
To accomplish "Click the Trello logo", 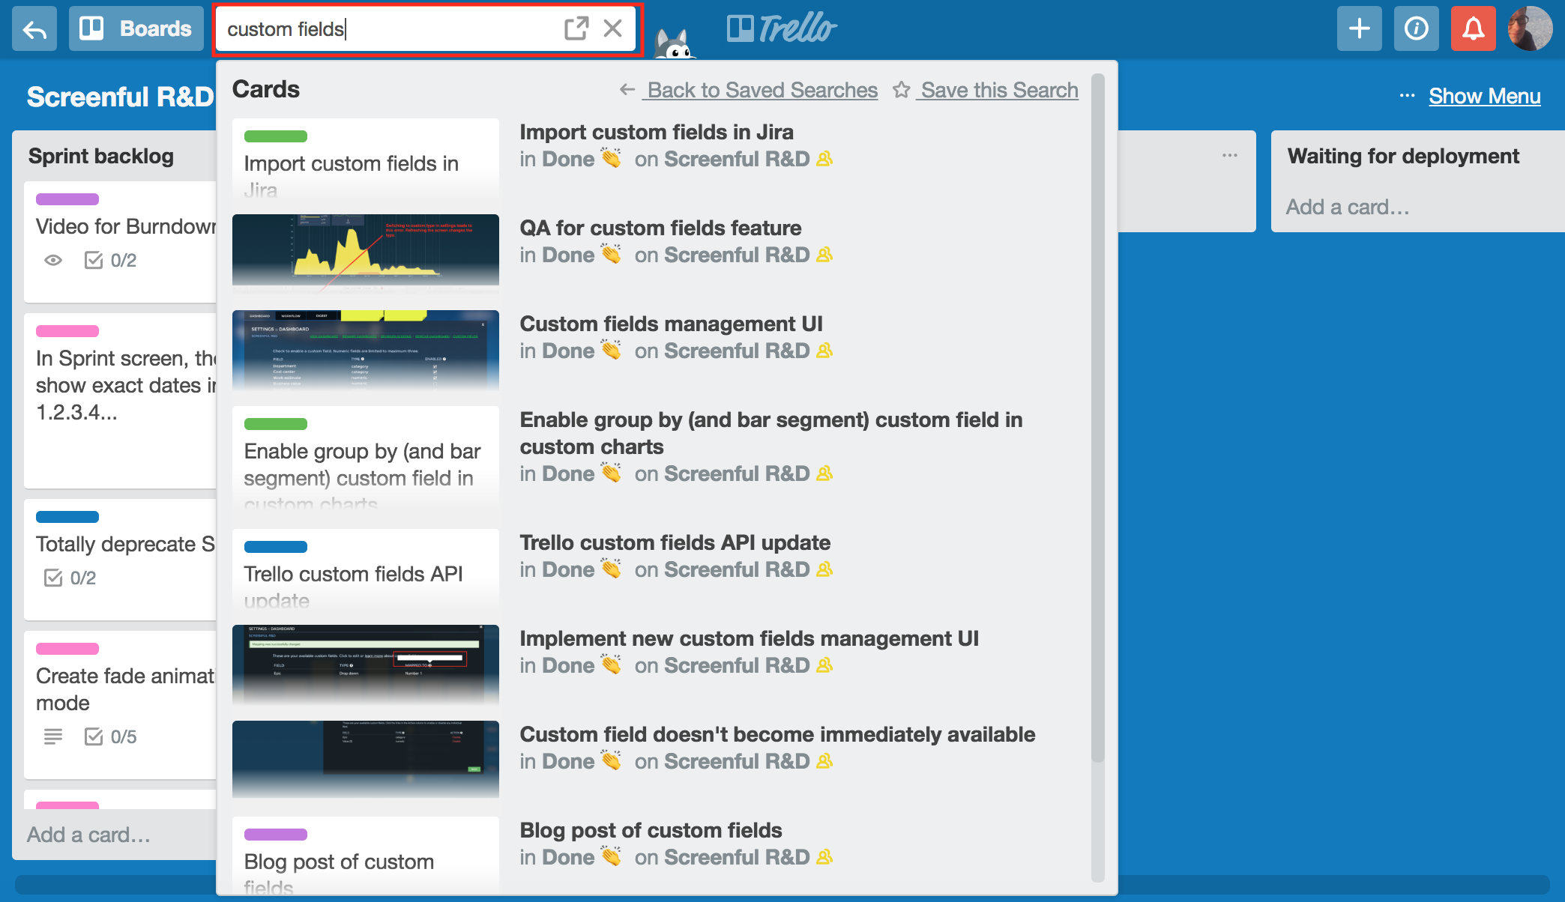I will [x=781, y=28].
